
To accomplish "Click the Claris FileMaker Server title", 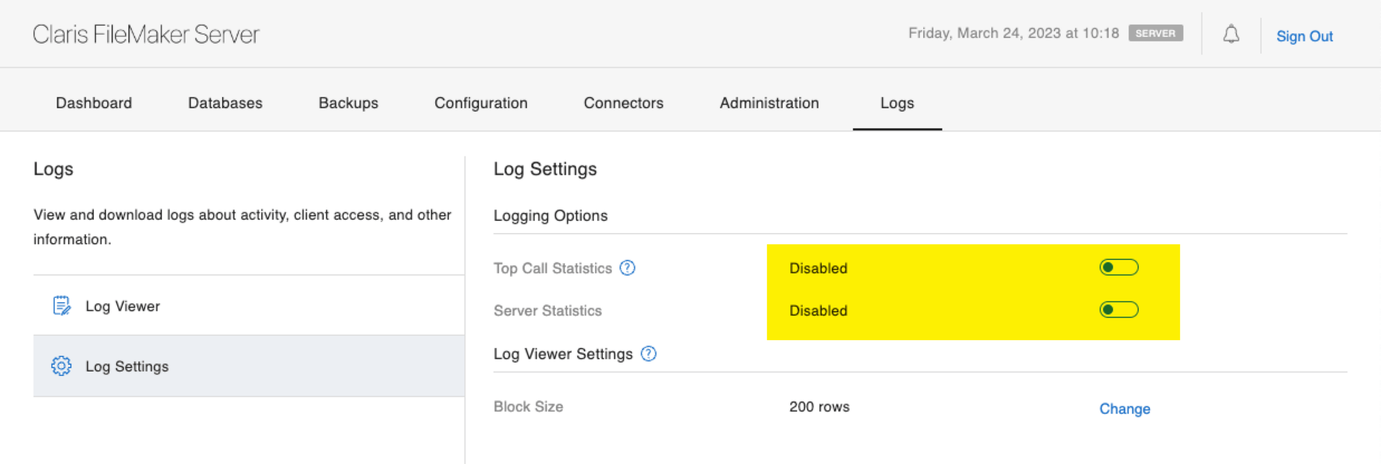I will point(146,34).
